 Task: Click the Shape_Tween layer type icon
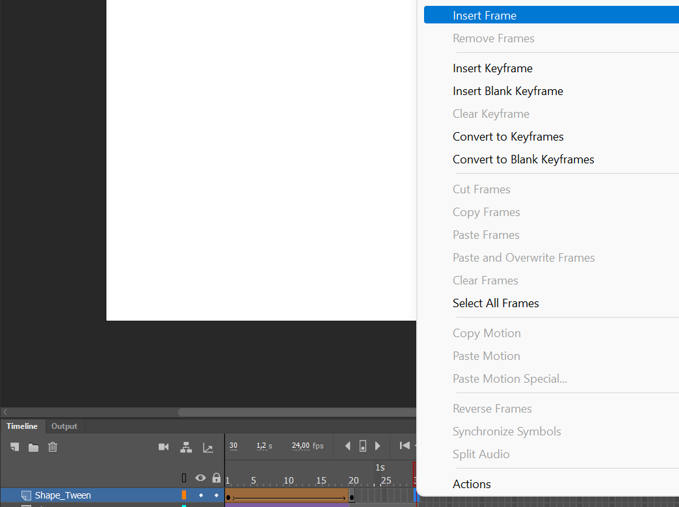coord(26,495)
